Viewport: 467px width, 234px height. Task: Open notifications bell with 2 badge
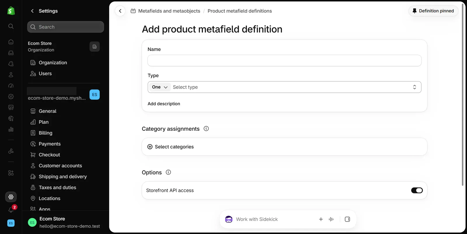click(12, 209)
